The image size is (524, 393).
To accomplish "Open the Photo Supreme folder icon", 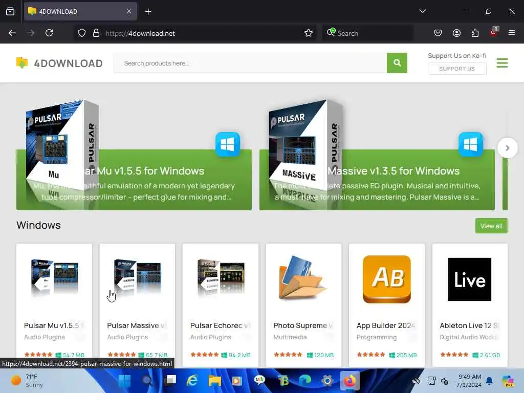I will coord(302,277).
